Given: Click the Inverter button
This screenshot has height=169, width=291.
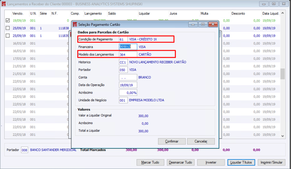Looking at the screenshot, I should [211, 162].
